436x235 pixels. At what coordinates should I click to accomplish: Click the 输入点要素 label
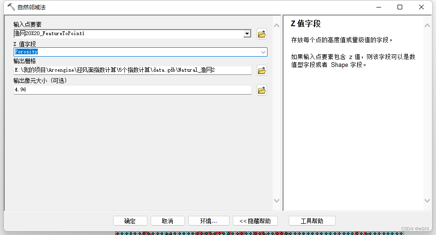point(27,24)
